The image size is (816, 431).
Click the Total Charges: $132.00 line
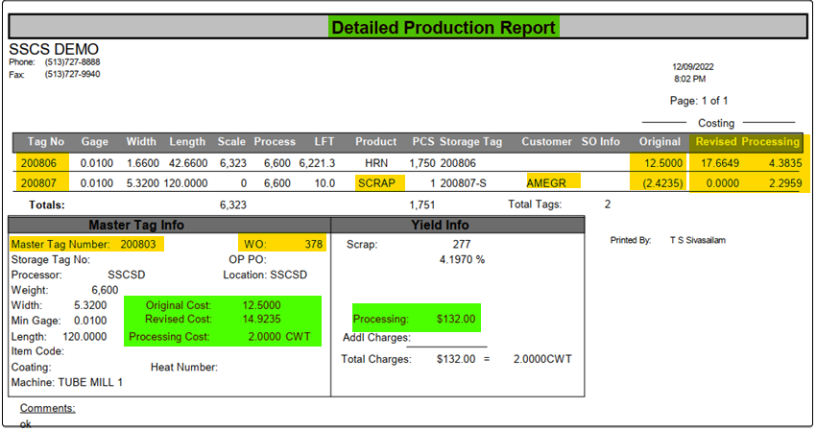click(408, 359)
